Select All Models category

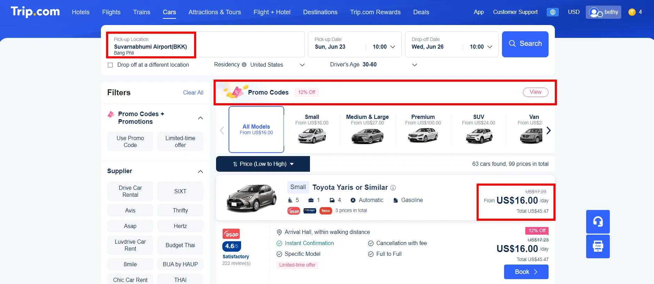coord(256,129)
